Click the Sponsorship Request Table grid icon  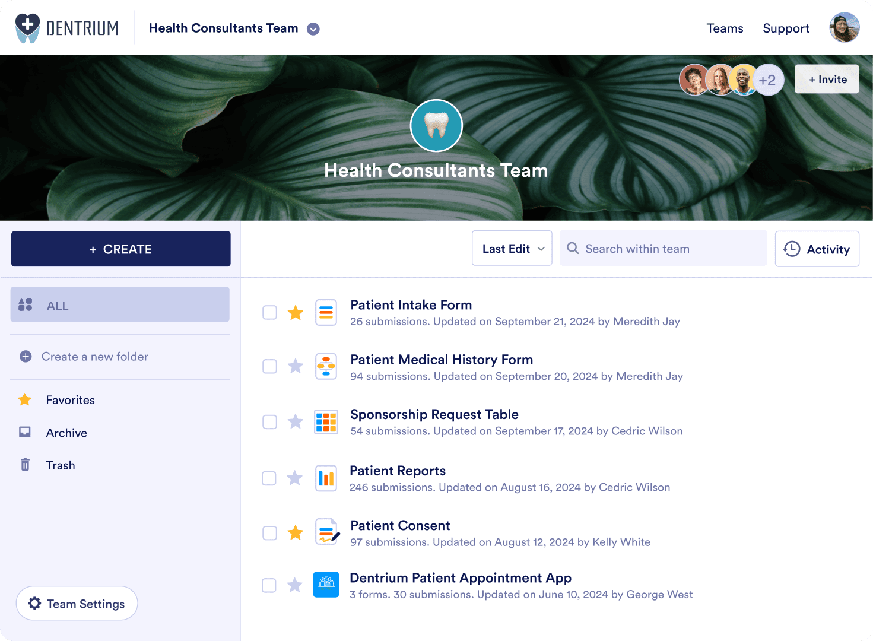tap(326, 422)
